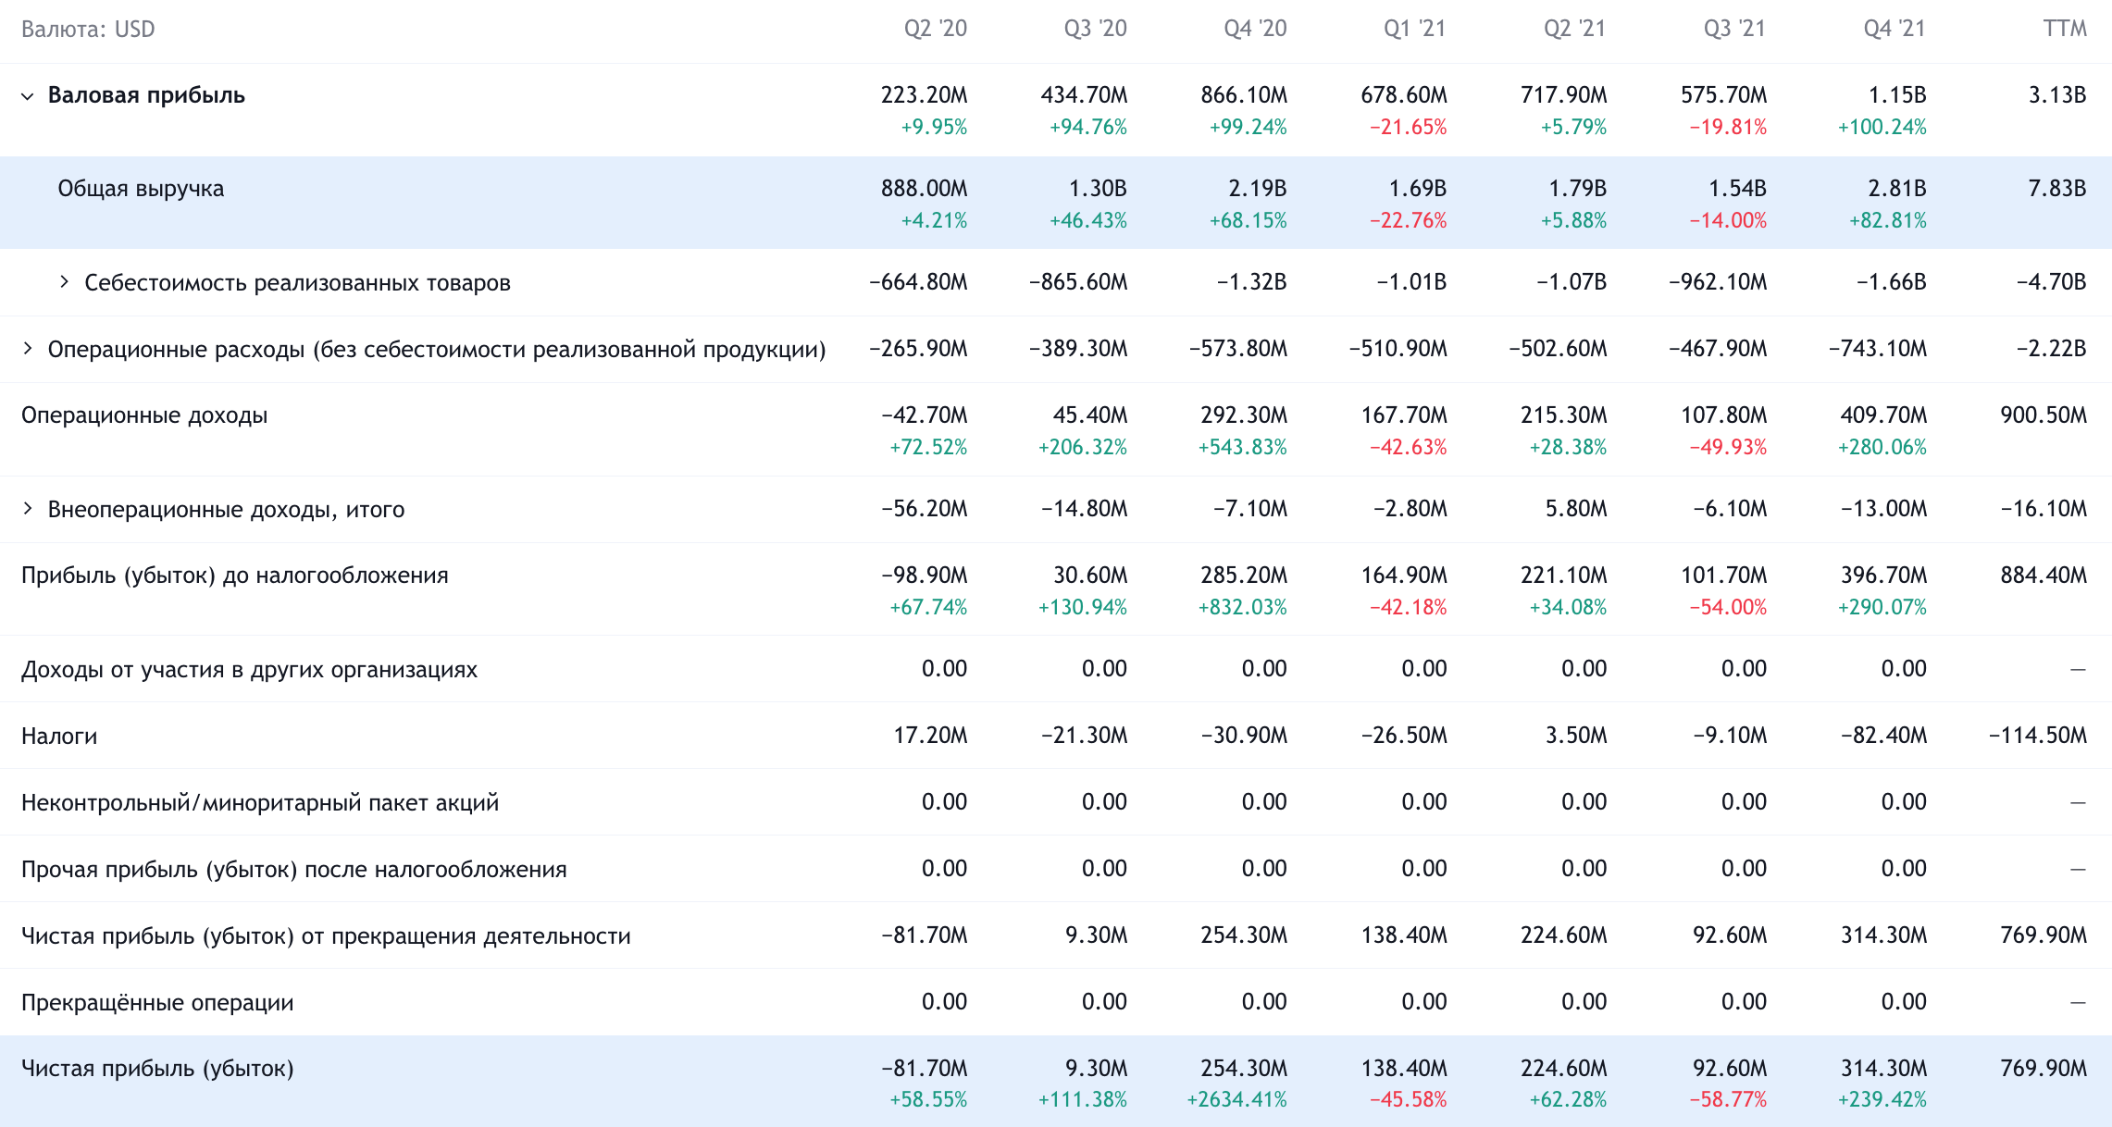
Task: Click non-operating income value 5.80M
Action: coord(1576,509)
